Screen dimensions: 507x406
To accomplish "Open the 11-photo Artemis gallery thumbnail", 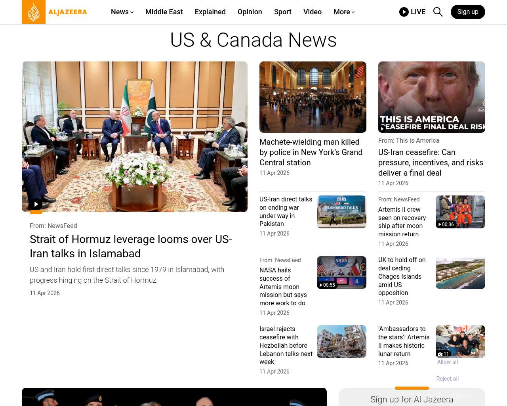I will pyautogui.click(x=460, y=341).
